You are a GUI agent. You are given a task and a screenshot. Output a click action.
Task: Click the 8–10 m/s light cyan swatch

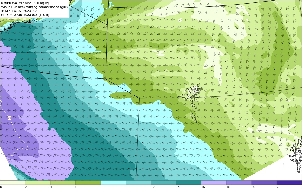pos(113,183)
